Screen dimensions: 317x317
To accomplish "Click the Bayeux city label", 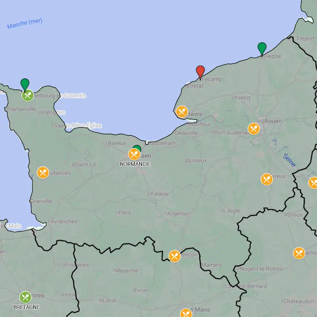I will 117,143.
